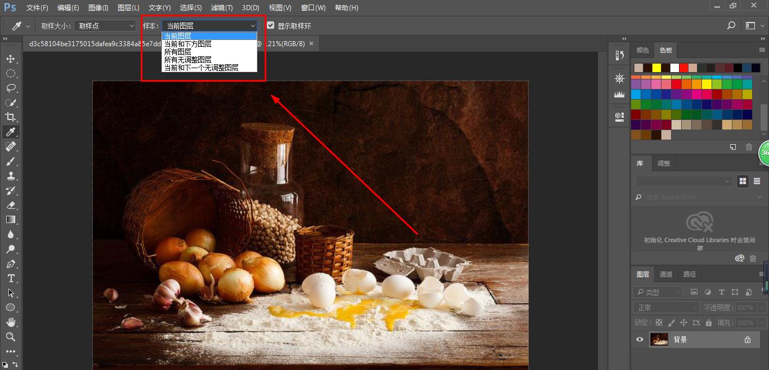Switch Libraries to list view

[757, 181]
